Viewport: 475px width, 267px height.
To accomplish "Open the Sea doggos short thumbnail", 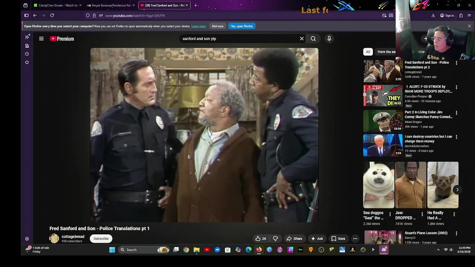I will 379,185.
